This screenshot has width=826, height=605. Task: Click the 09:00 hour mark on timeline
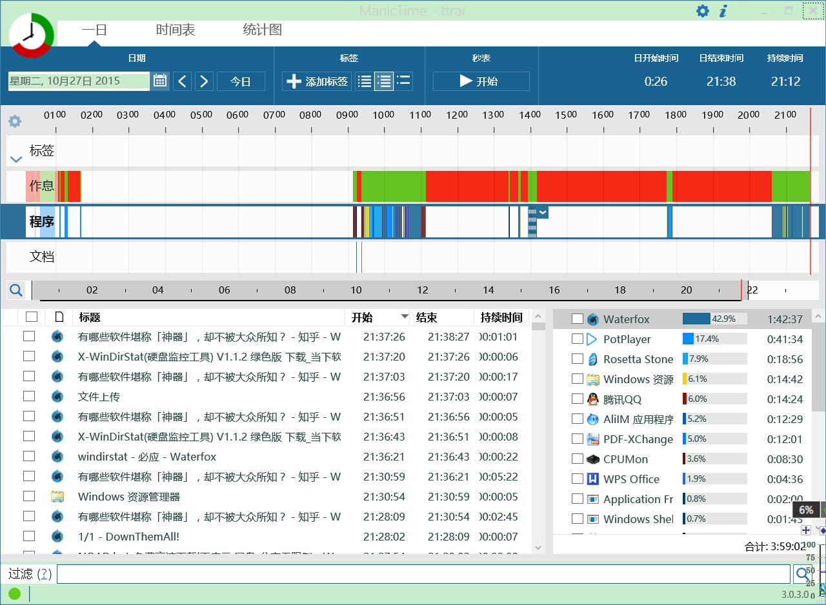click(x=347, y=115)
